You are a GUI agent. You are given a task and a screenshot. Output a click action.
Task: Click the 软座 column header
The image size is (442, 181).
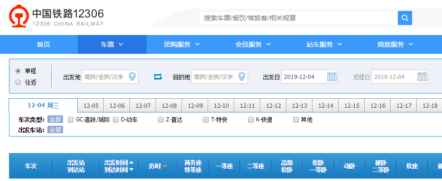click(412, 166)
